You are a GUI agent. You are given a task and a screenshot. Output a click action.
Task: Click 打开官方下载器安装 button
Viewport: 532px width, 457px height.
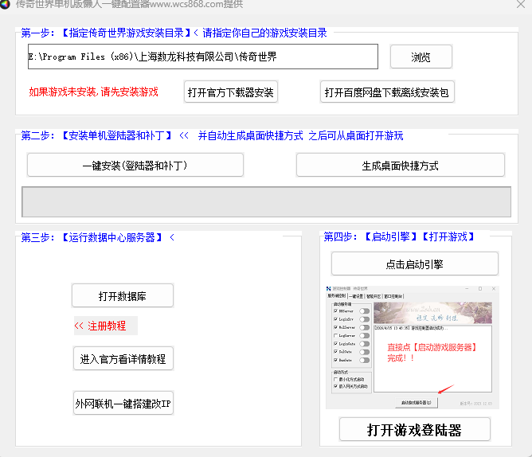tap(231, 92)
